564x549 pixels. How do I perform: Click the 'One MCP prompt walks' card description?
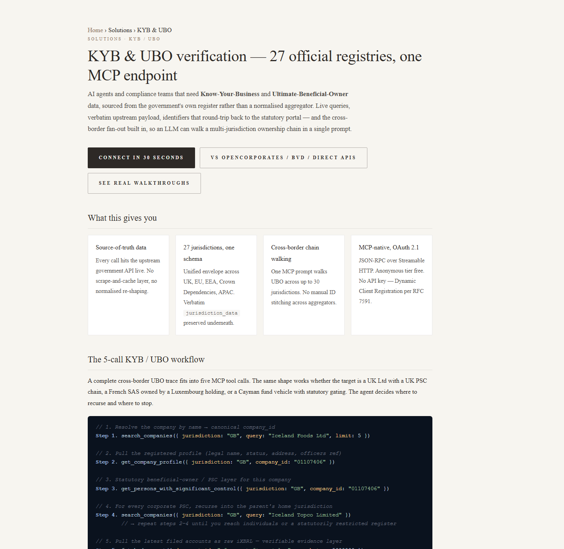tap(304, 287)
